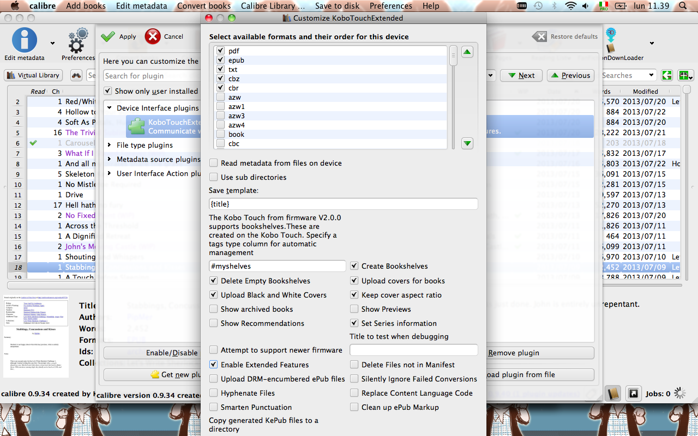Viewport: 698px width, 436px height.
Task: Click the Wi-Fi status icon
Action: tap(571, 6)
